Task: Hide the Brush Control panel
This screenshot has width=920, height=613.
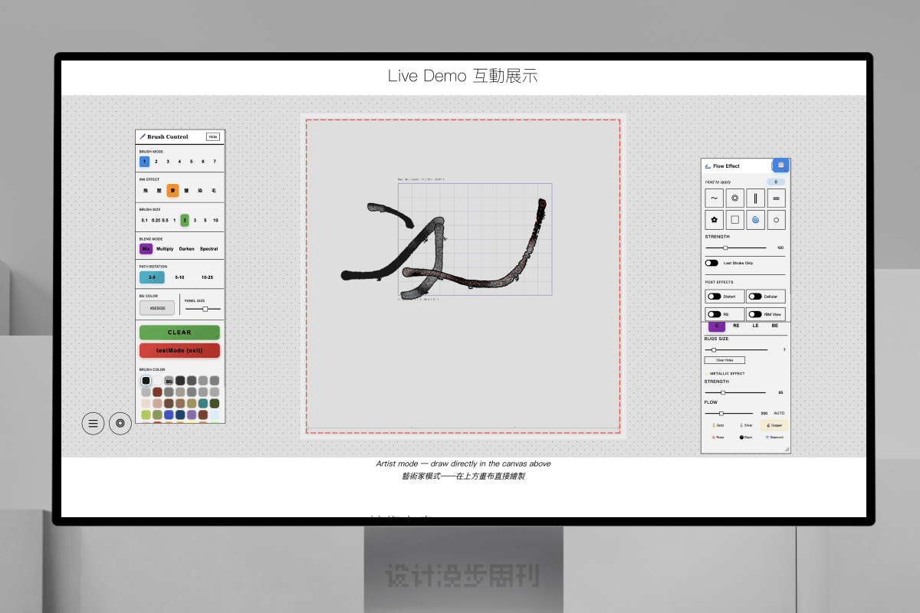Action: pyautogui.click(x=213, y=136)
